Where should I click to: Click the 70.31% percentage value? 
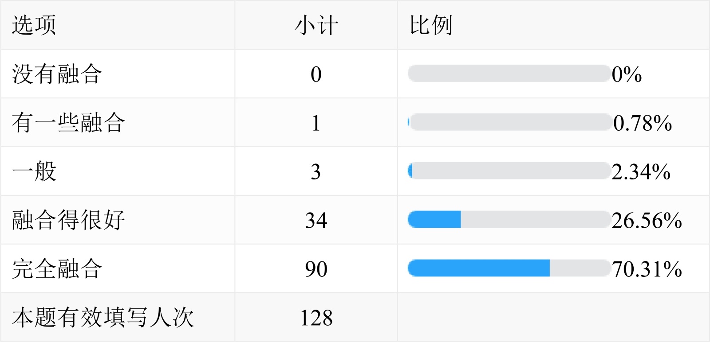pos(647,269)
